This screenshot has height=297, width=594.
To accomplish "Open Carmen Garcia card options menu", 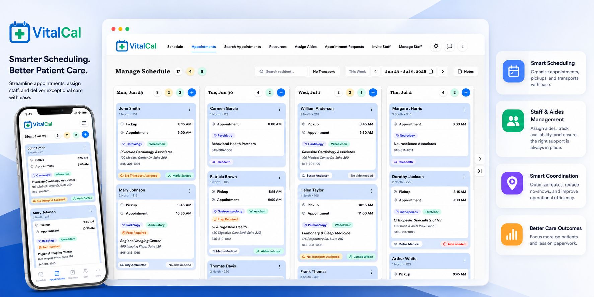I will 280,109.
